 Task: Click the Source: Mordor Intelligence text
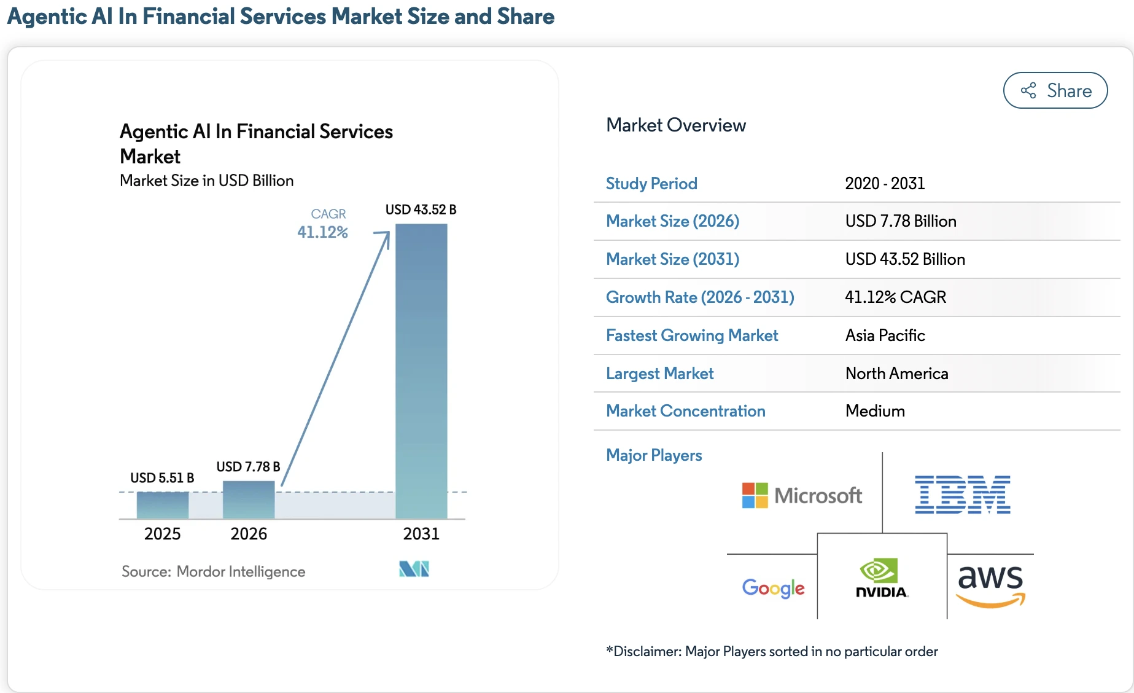(x=214, y=571)
